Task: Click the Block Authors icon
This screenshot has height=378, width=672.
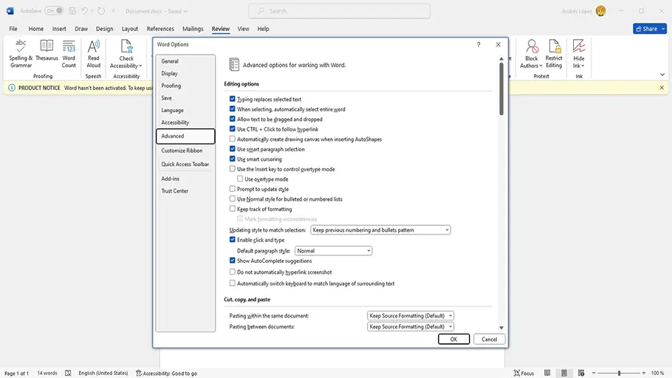Action: (x=531, y=53)
